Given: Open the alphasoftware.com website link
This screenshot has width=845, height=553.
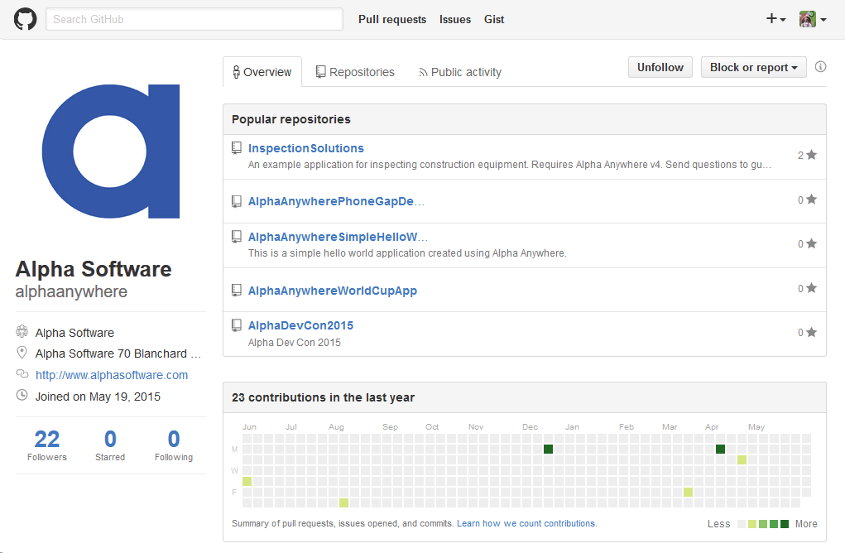Looking at the screenshot, I should (112, 375).
